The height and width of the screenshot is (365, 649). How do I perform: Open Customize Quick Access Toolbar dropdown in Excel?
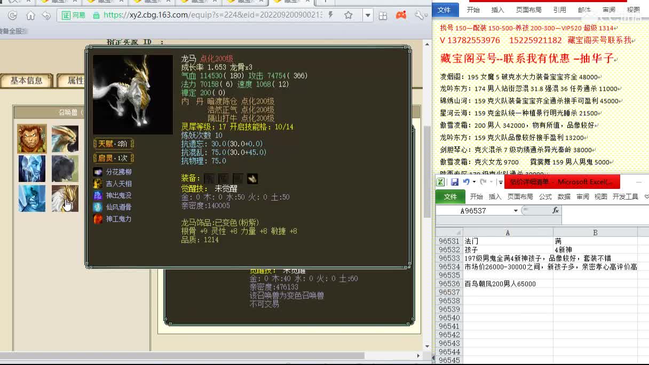(x=501, y=182)
